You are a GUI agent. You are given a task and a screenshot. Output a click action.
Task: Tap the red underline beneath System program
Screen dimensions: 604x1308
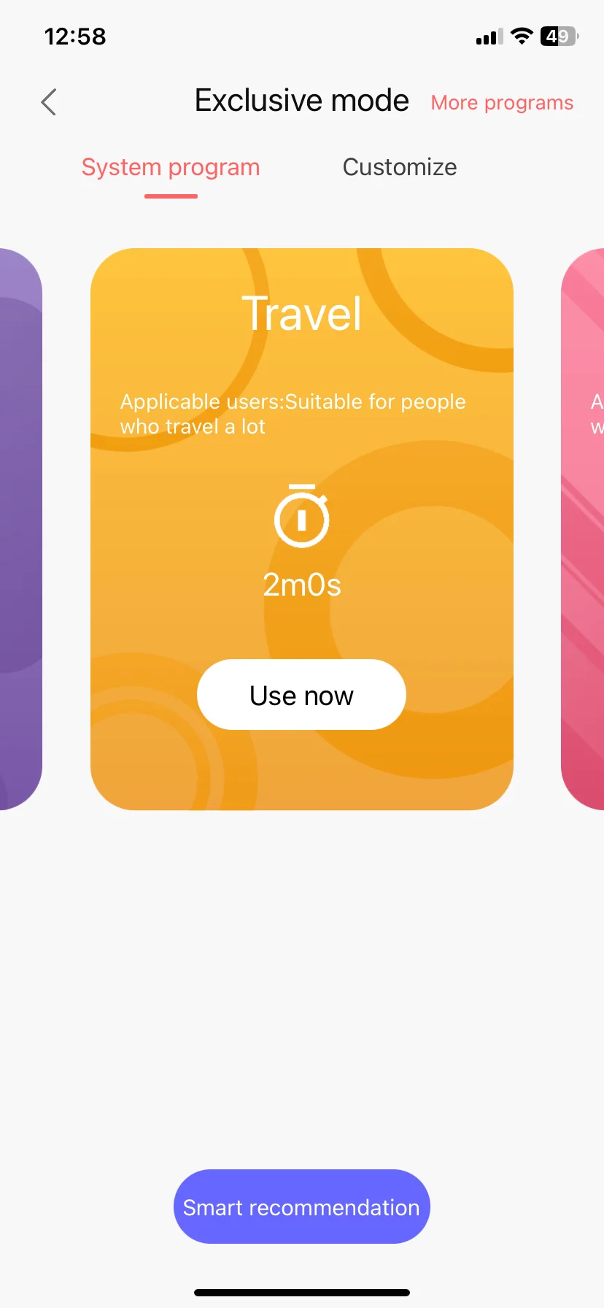click(171, 196)
